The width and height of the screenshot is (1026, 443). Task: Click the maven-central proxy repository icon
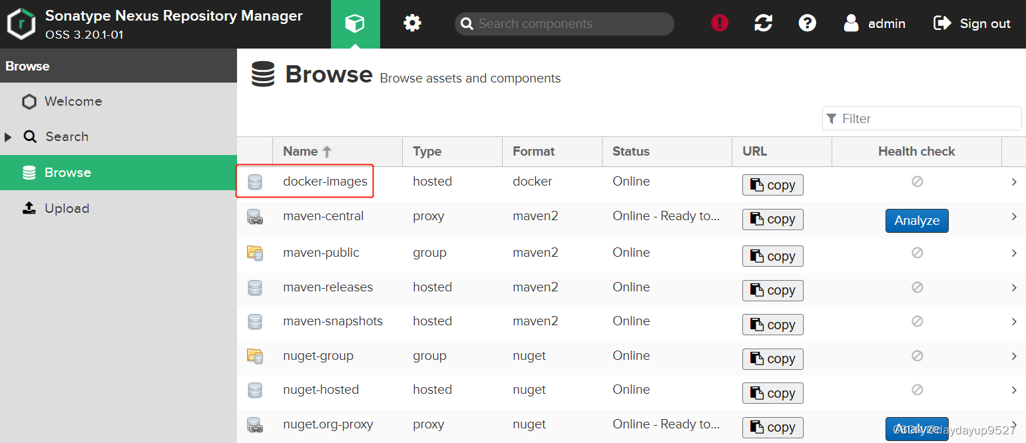[x=254, y=217]
